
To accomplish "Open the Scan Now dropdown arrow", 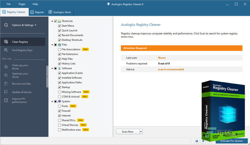I will point(141,132).
